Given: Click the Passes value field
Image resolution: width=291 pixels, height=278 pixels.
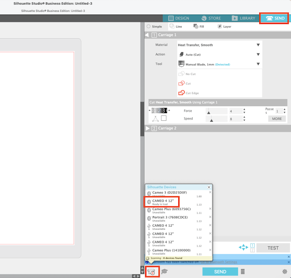Looking at the screenshot, I should [279, 111].
